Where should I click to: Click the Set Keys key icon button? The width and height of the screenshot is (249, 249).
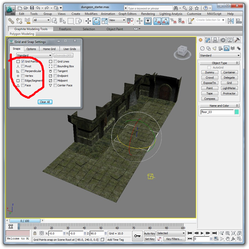(137, 236)
